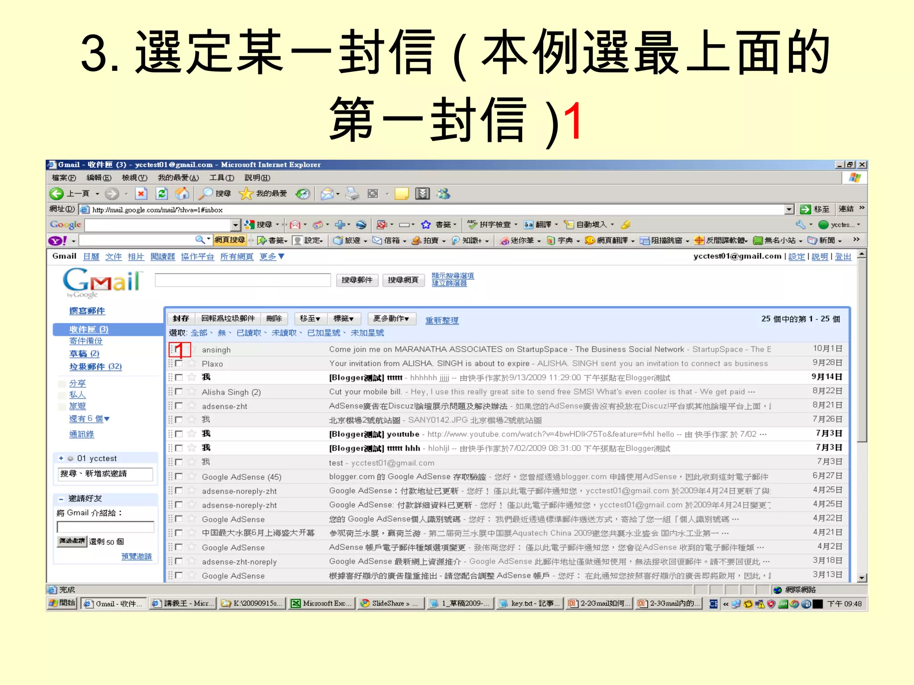The width and height of the screenshot is (914, 685).
Task: Click the IE Back arrow icon
Action: (x=56, y=194)
